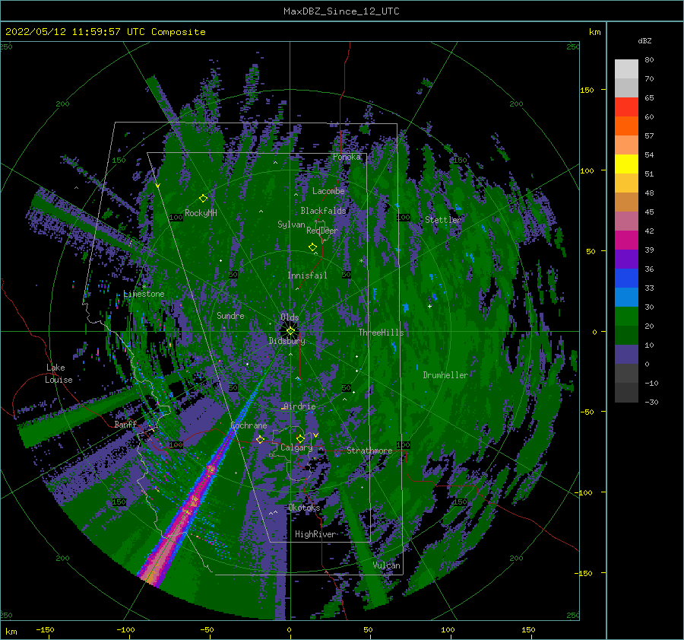Image resolution: width=684 pixels, height=640 pixels.
Task: Choose the purple 36-39 dBZ legend swatch
Action: click(626, 260)
